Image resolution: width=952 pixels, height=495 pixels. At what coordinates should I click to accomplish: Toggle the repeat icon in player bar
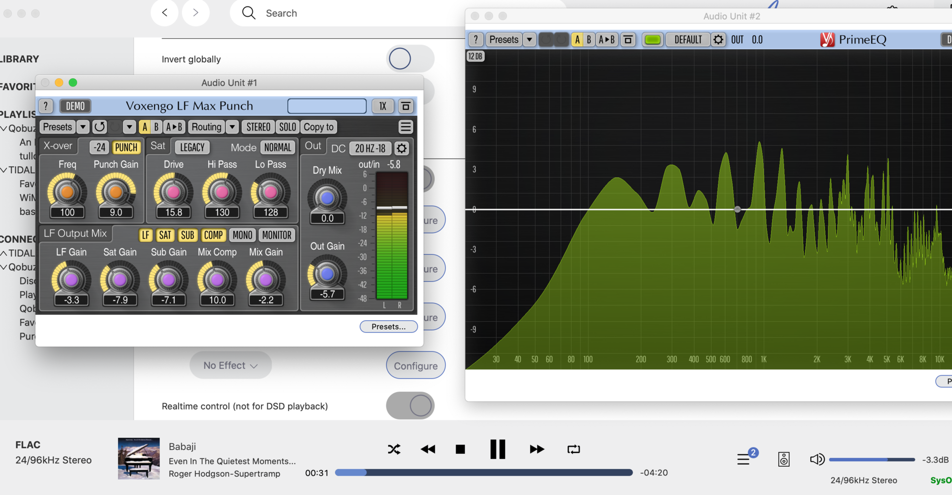(573, 449)
